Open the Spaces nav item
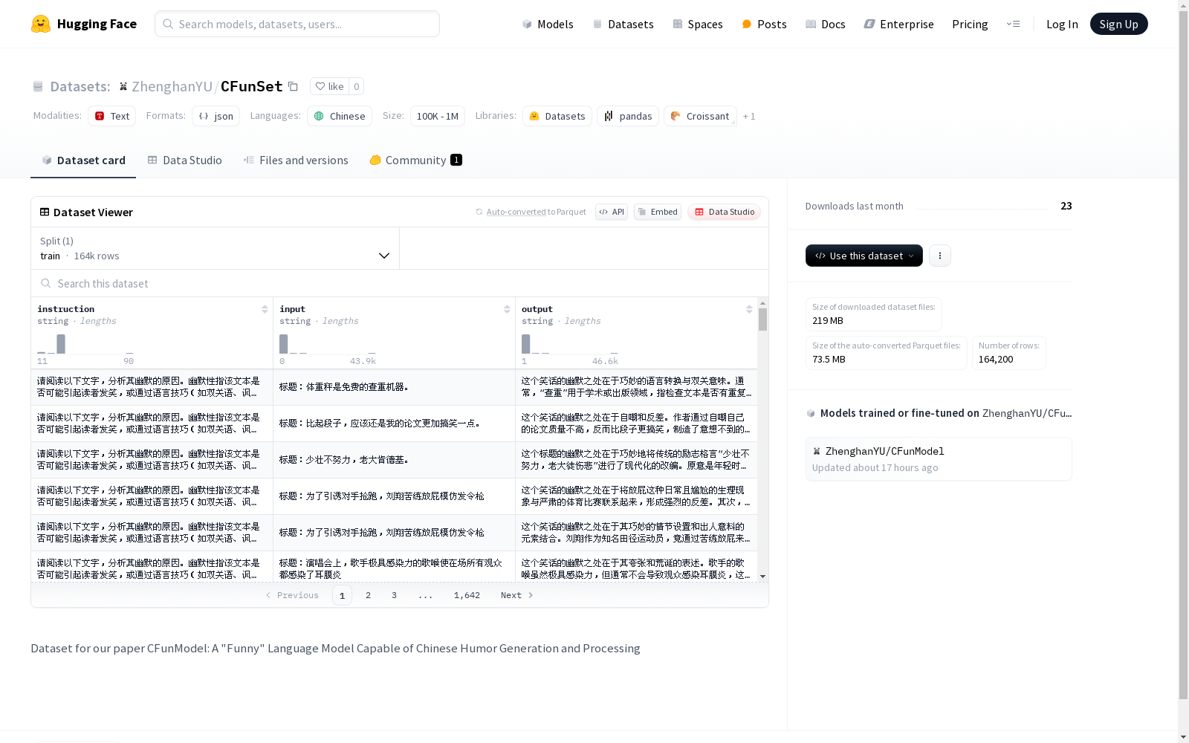 point(698,24)
